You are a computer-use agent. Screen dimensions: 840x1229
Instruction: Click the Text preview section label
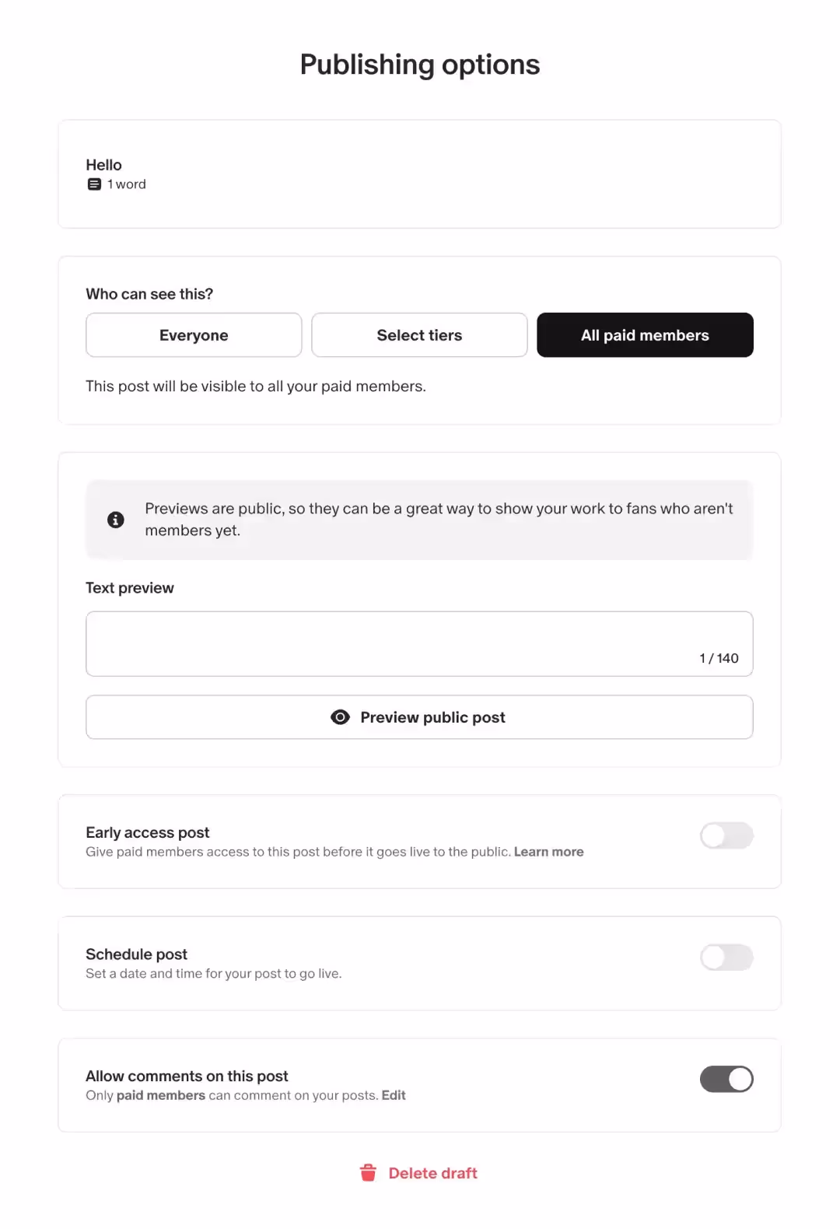[x=130, y=588]
